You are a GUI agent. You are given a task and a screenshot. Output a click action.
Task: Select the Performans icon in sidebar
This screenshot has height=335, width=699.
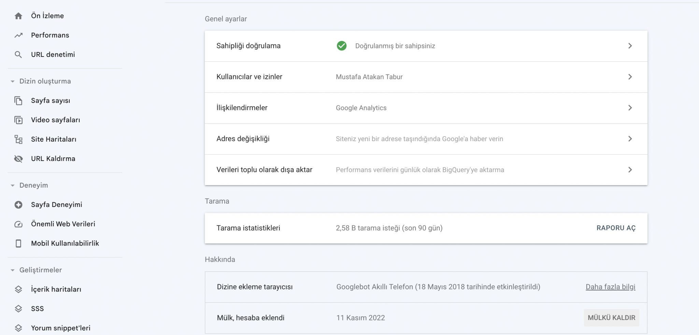(x=18, y=35)
